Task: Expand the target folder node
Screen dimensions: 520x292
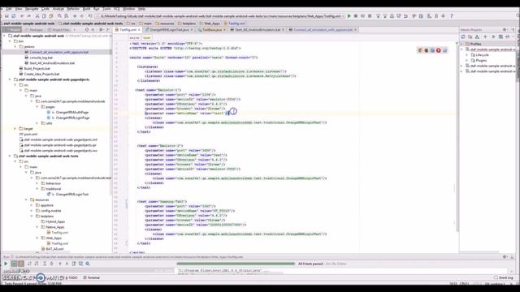Action: tap(15, 128)
